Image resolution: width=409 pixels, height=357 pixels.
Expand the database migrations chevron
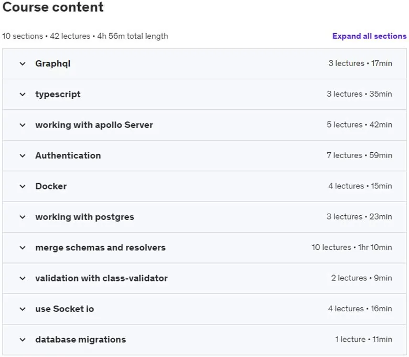23,340
